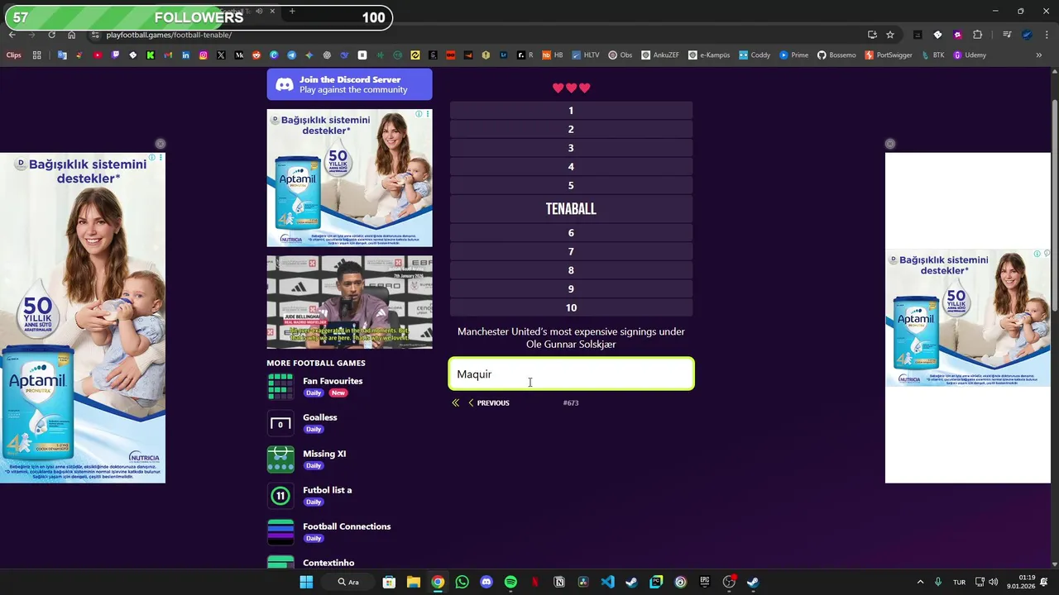
Task: Open the Instagram bookmark icon
Action: pyautogui.click(x=204, y=55)
